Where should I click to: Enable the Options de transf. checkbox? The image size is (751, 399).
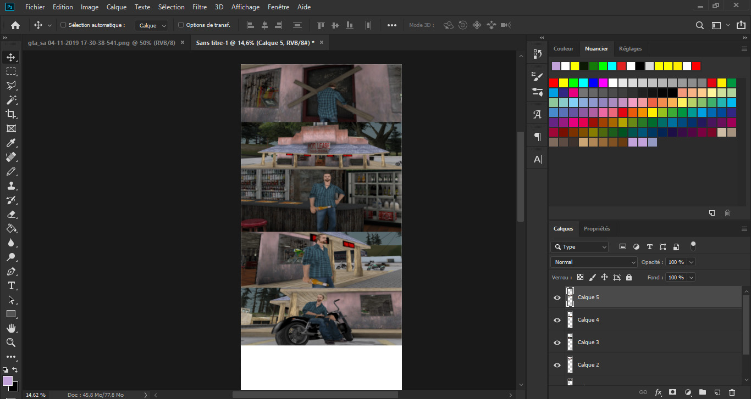point(181,25)
